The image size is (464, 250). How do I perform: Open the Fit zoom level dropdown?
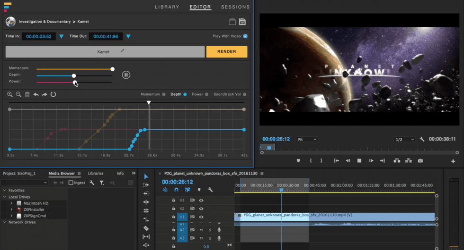click(307, 140)
